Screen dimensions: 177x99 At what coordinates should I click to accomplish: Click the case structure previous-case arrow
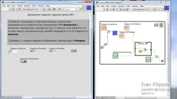pos(139,43)
